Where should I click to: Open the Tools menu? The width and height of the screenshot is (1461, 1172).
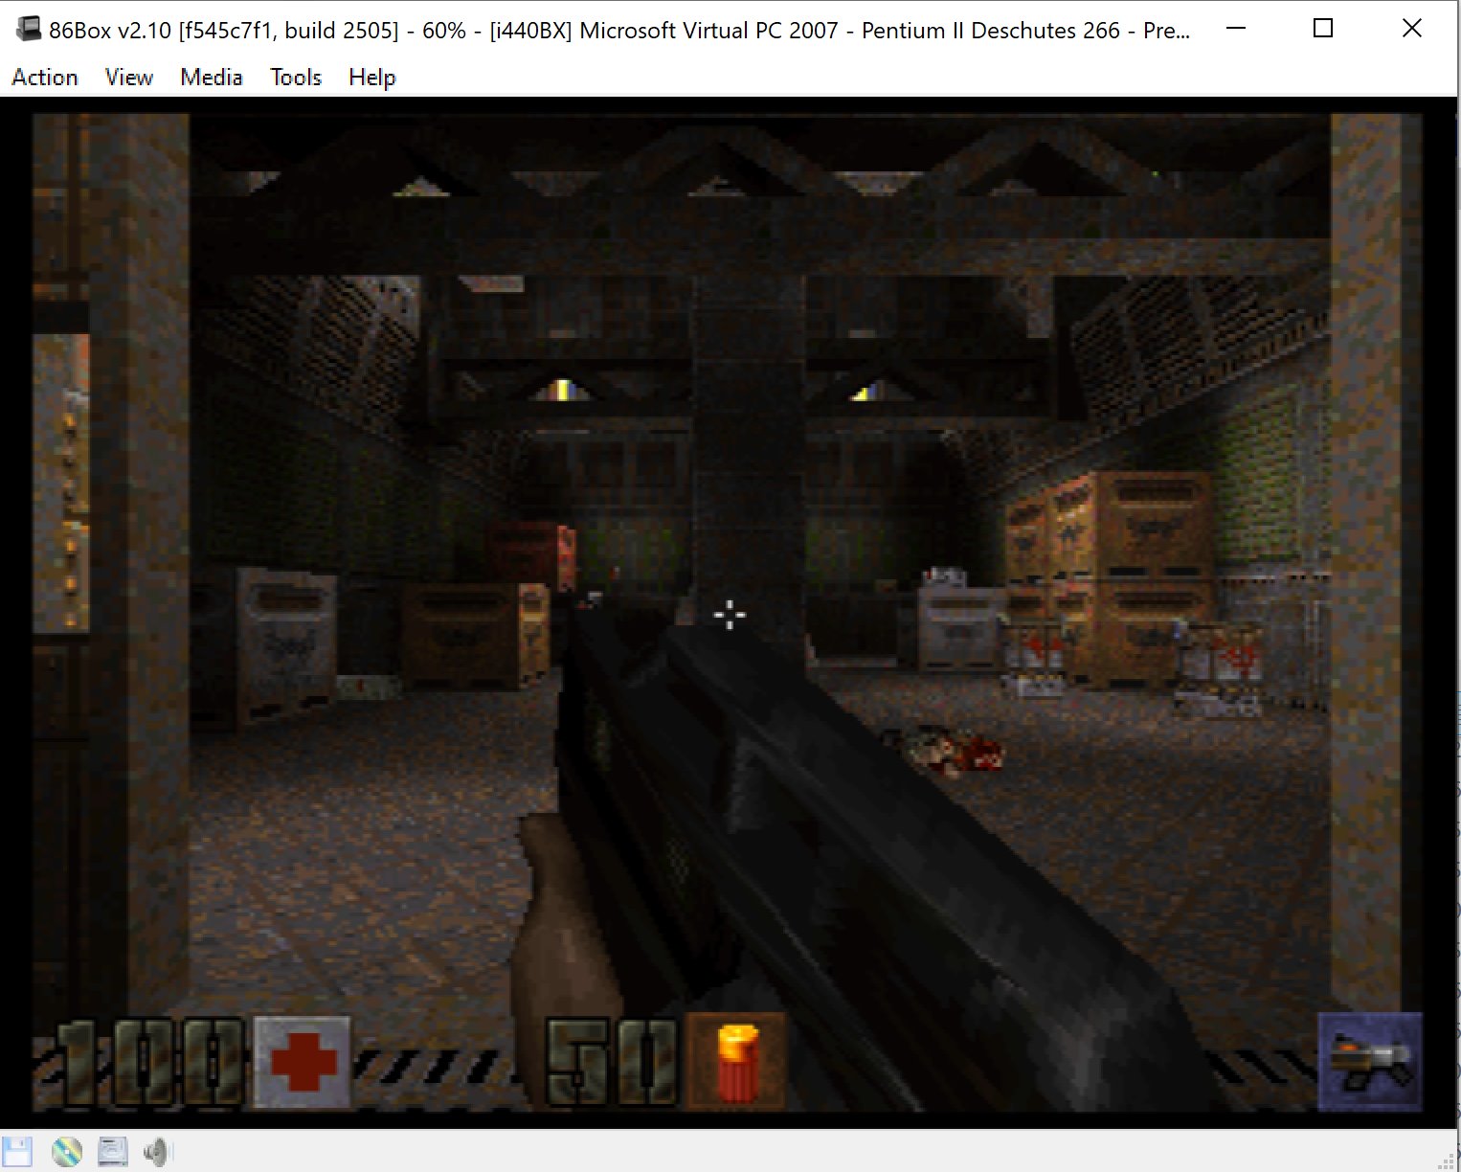click(296, 78)
